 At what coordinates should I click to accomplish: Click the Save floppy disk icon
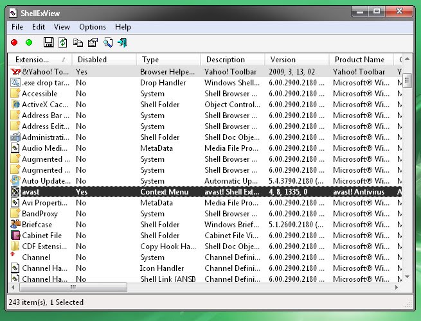(x=49, y=42)
